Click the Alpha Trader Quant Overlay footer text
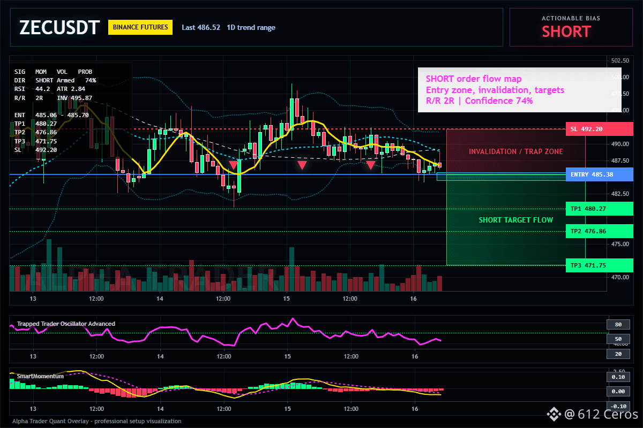Image resolution: width=643 pixels, height=428 pixels. pos(96,421)
